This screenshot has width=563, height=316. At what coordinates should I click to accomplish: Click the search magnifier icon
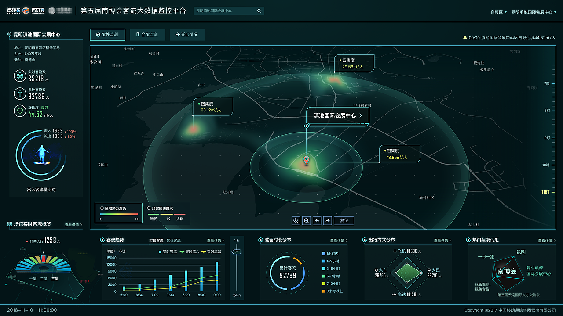(x=259, y=11)
